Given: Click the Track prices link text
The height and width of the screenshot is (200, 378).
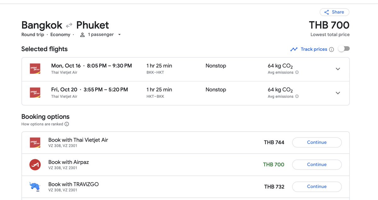Looking at the screenshot, I should coord(314,49).
